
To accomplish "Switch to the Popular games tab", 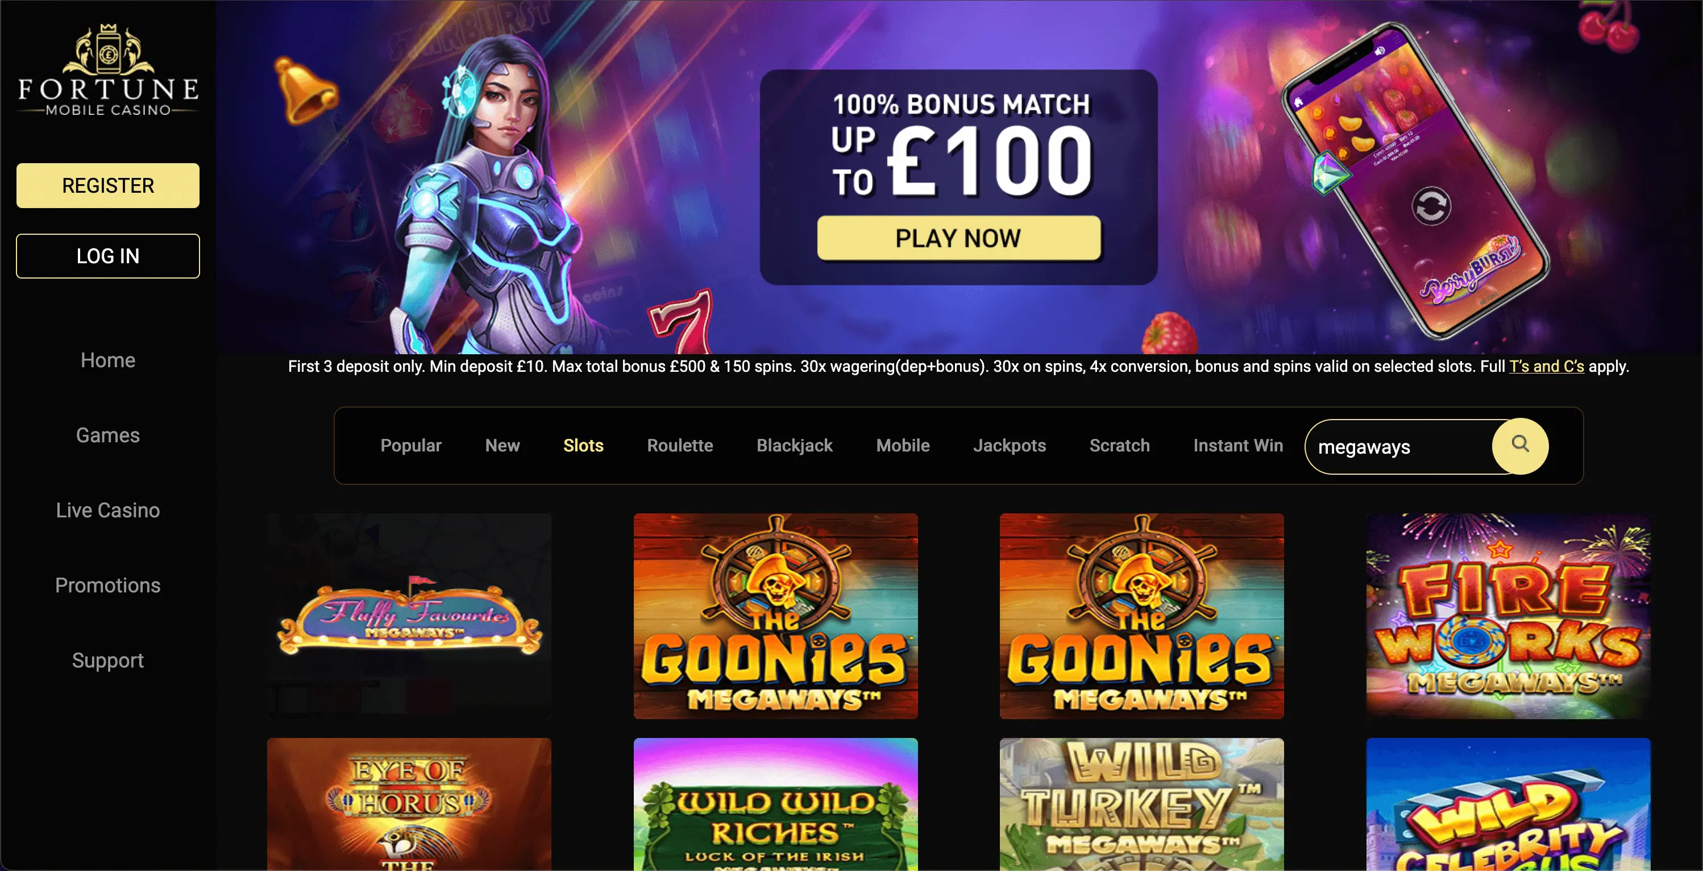I will [410, 446].
